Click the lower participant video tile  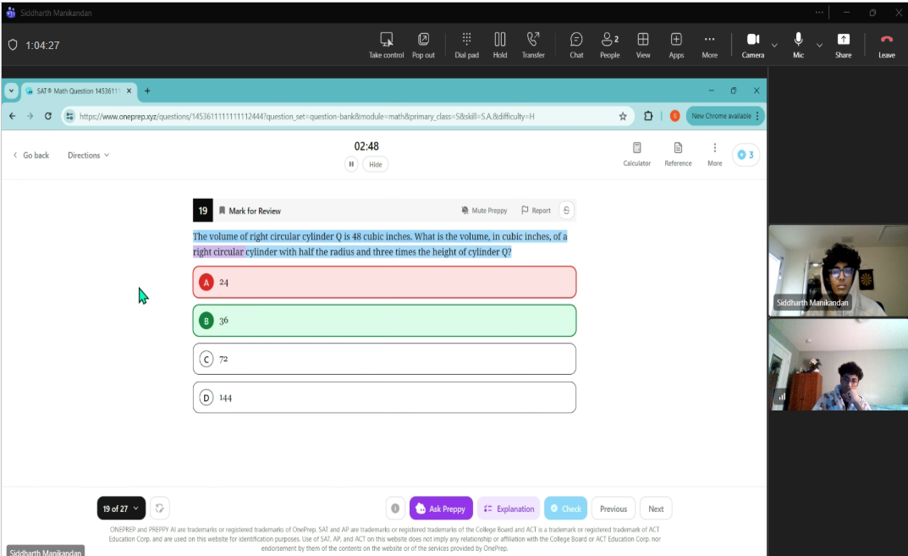pos(838,365)
